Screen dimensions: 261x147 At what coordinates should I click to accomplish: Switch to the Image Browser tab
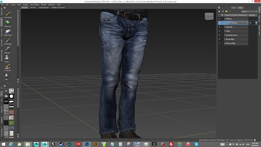click(44, 8)
